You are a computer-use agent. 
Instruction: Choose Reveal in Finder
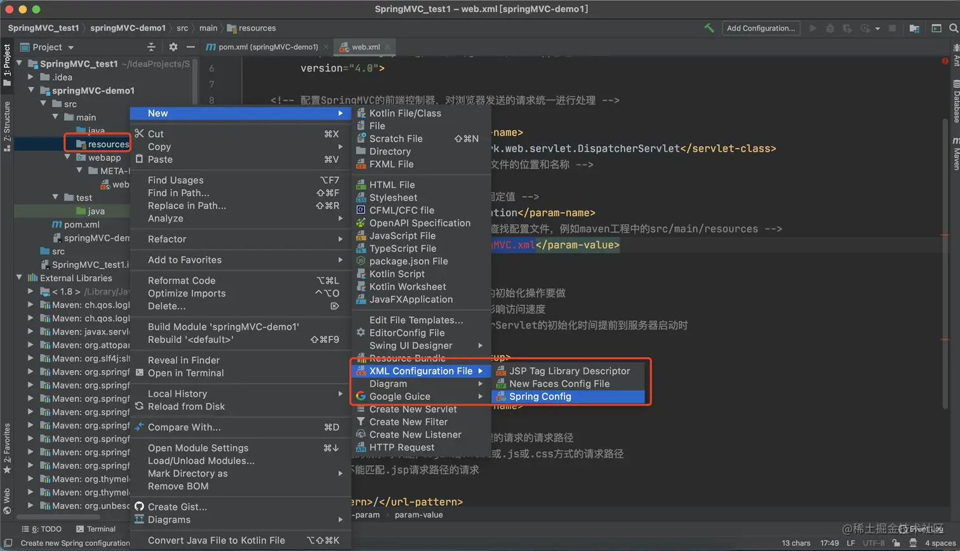240,360
